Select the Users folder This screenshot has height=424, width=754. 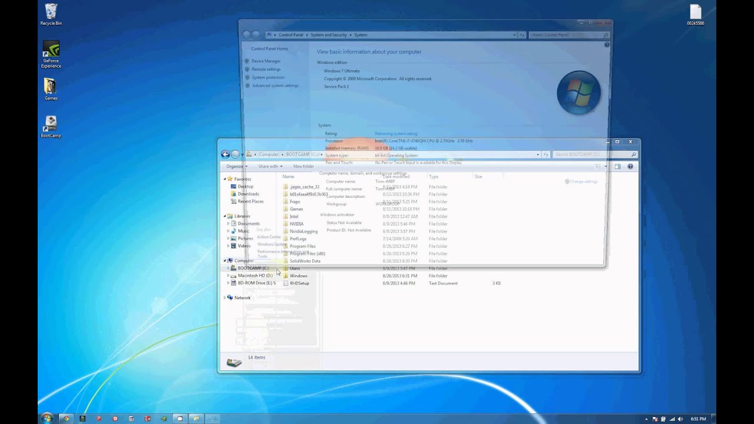point(295,269)
